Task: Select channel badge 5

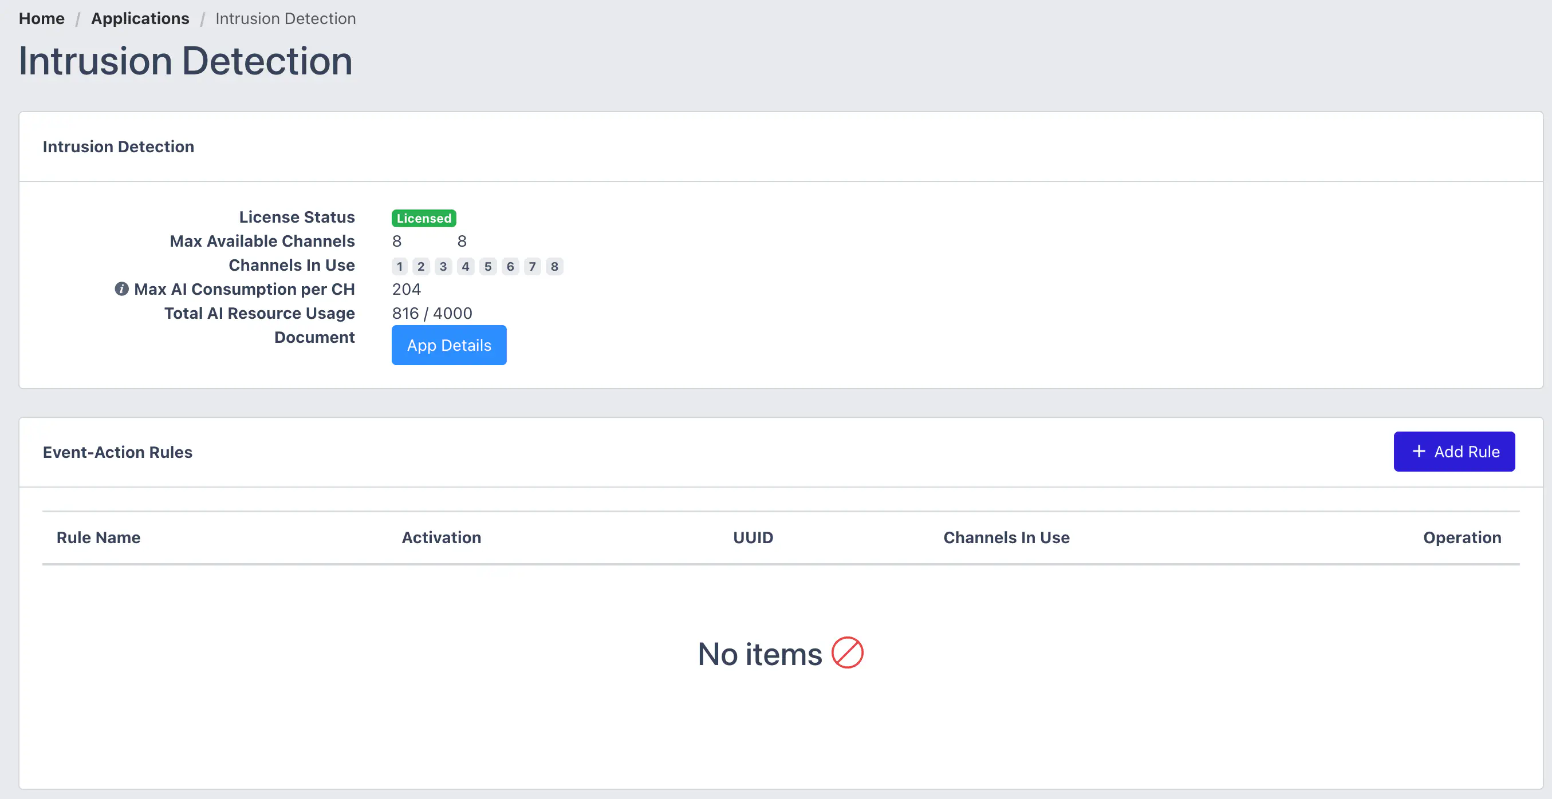Action: (488, 266)
